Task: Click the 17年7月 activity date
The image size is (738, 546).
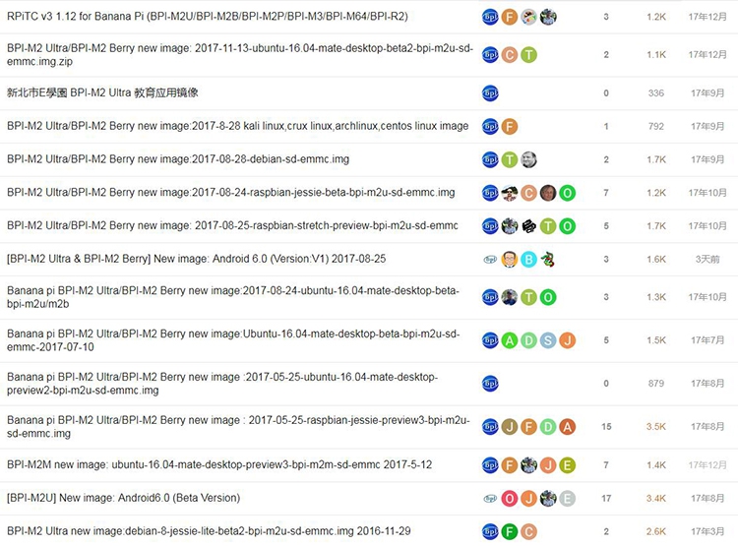Action: [707, 340]
